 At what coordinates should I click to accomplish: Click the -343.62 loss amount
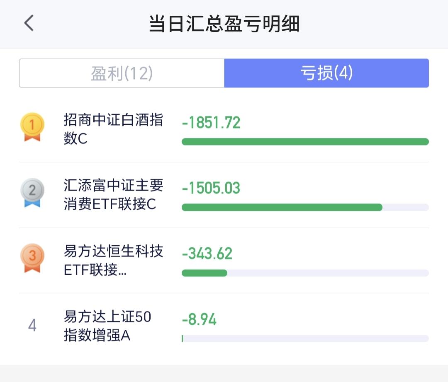[x=207, y=254]
